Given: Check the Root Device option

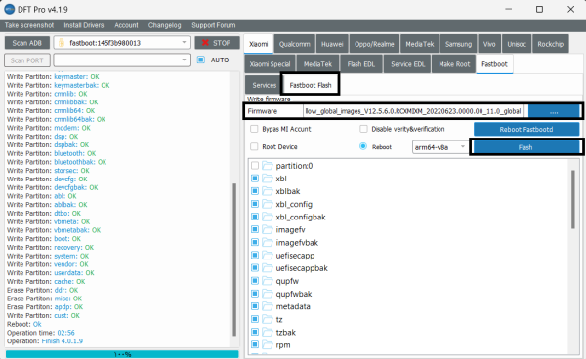Looking at the screenshot, I should [x=254, y=146].
